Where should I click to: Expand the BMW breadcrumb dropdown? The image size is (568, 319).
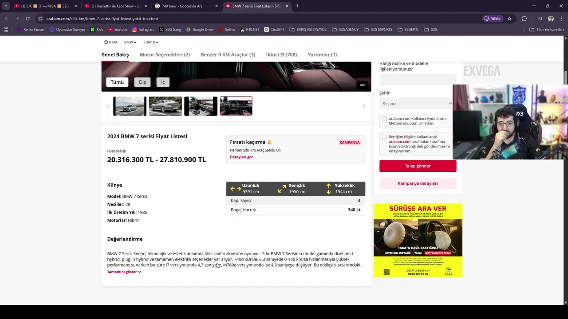pyautogui.click(x=130, y=42)
